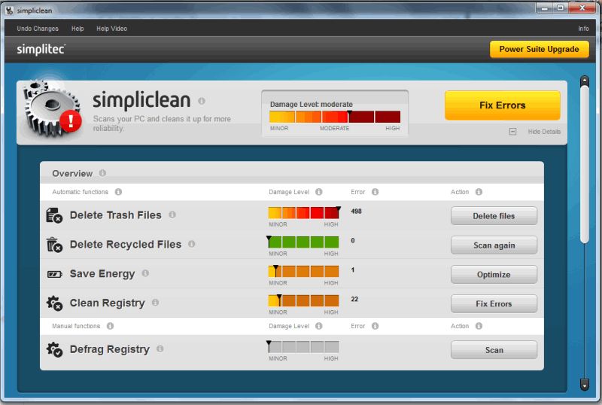Click the overall Damage Level moderate meter
Viewport: 602px width, 405px height.
[x=335, y=117]
